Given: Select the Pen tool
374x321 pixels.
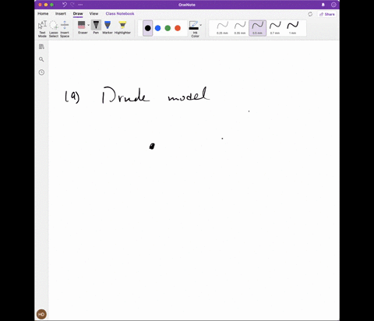Looking at the screenshot, I should [96, 27].
